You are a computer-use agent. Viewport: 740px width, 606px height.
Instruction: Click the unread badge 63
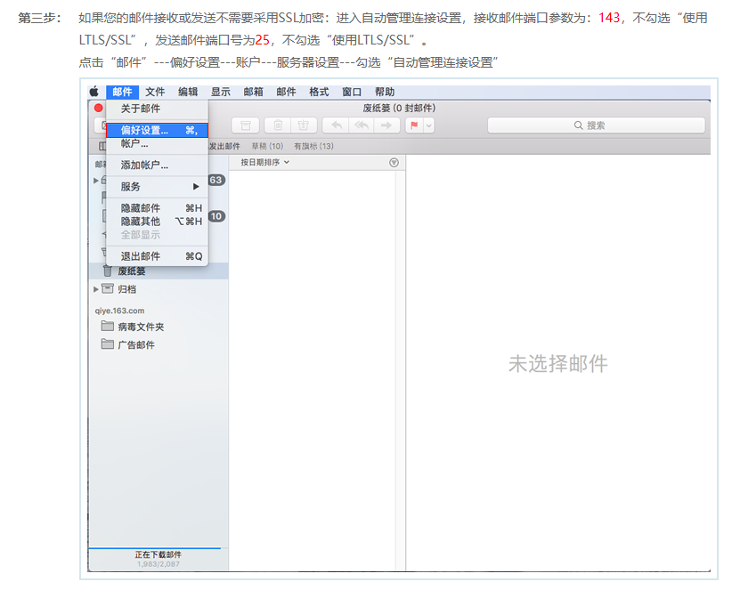coord(216,180)
